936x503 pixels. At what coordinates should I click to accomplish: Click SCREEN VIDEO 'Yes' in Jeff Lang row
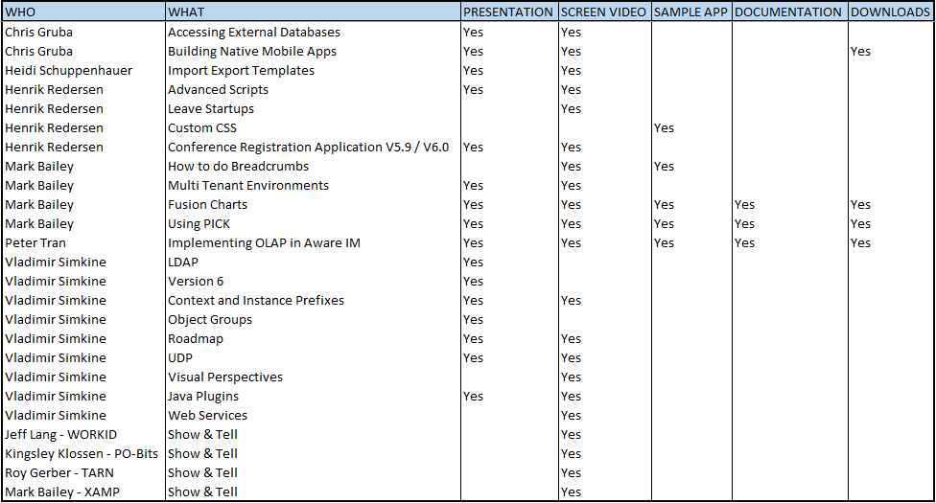(x=571, y=434)
